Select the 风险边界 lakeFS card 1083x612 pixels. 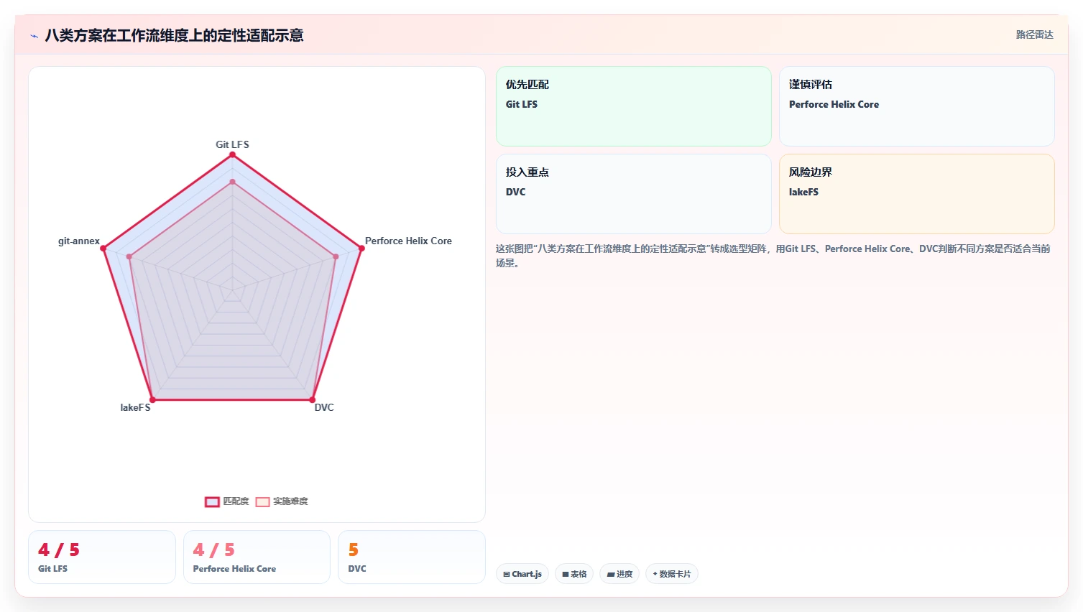pyautogui.click(x=916, y=194)
